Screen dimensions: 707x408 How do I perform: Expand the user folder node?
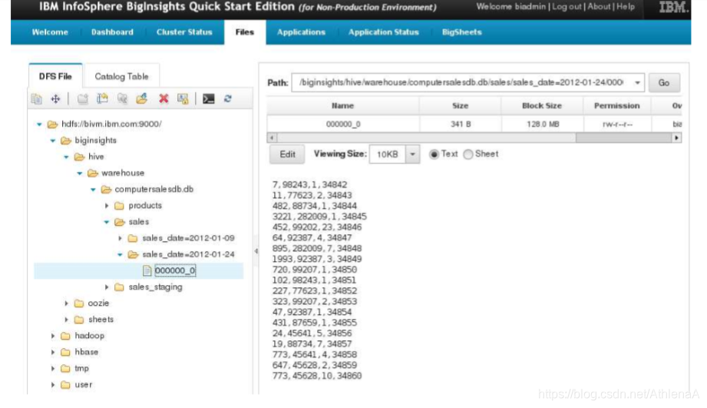pyautogui.click(x=53, y=385)
